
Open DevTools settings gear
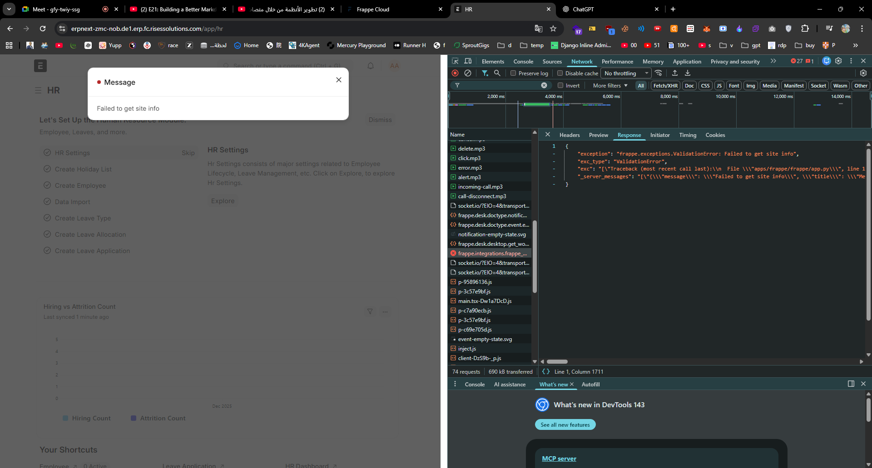[x=838, y=61]
